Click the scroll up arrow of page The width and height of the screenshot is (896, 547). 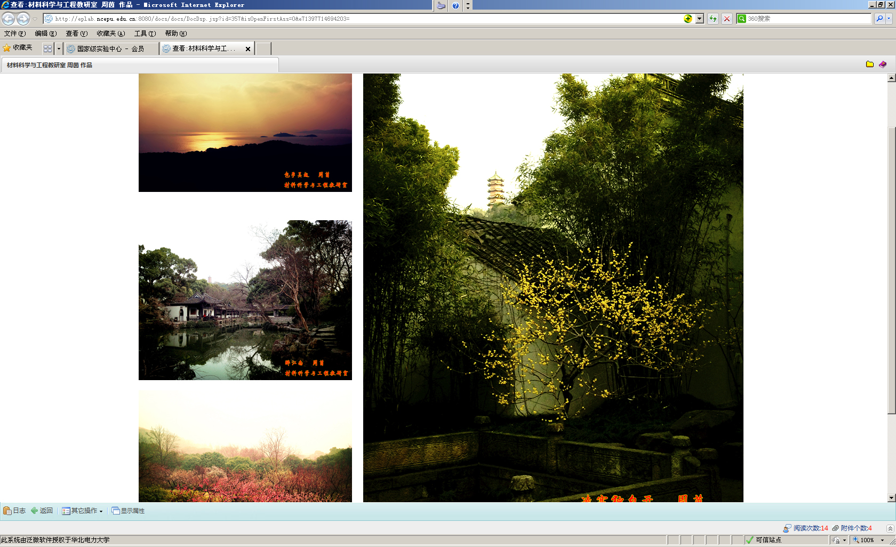coord(891,78)
